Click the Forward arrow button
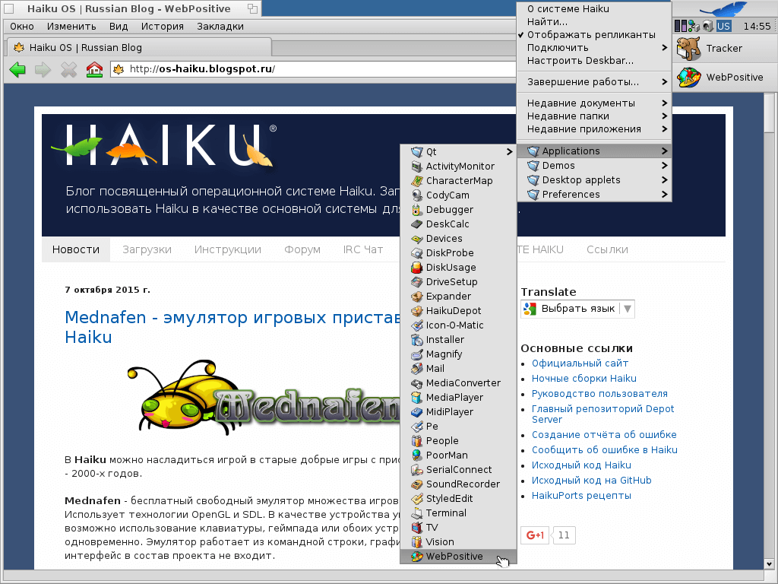 click(43, 69)
